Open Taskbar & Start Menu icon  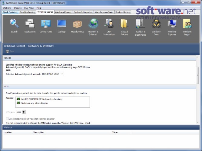tap(140, 24)
